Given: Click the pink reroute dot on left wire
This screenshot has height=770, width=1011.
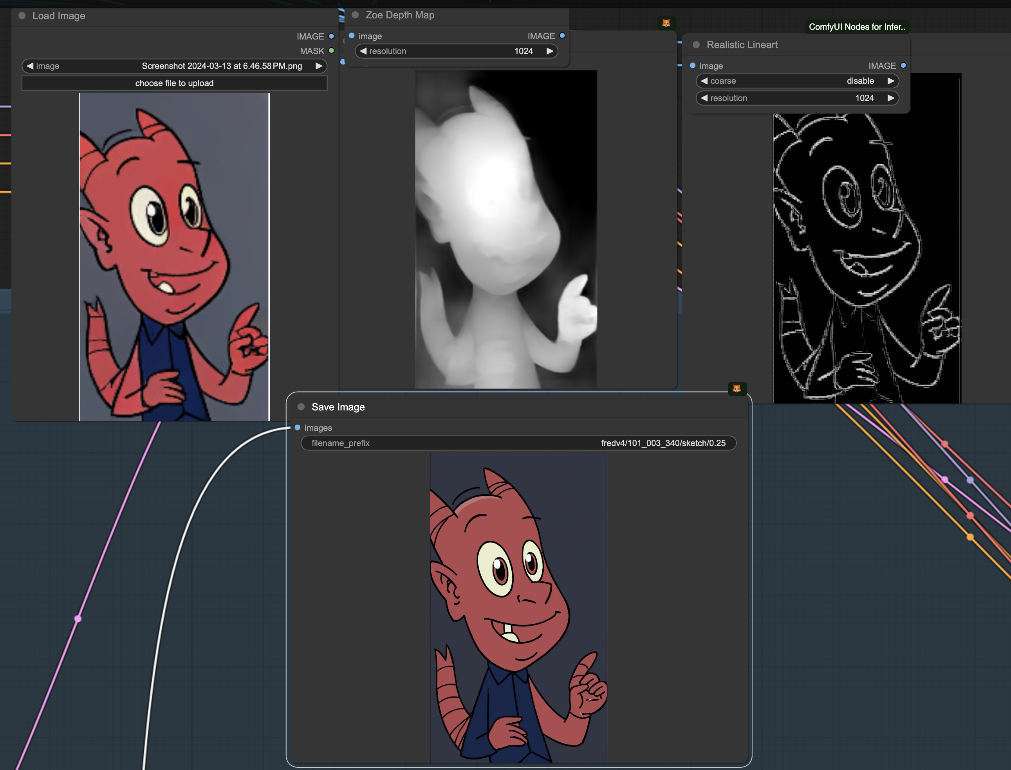Looking at the screenshot, I should [x=78, y=619].
